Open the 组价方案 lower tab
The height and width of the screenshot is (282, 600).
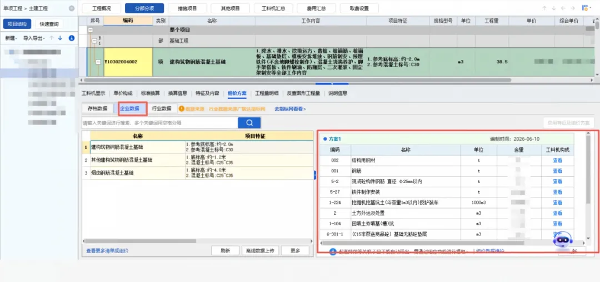click(237, 93)
